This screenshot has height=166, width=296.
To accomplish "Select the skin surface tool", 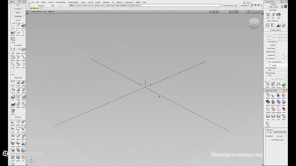I will click(x=13, y=129).
